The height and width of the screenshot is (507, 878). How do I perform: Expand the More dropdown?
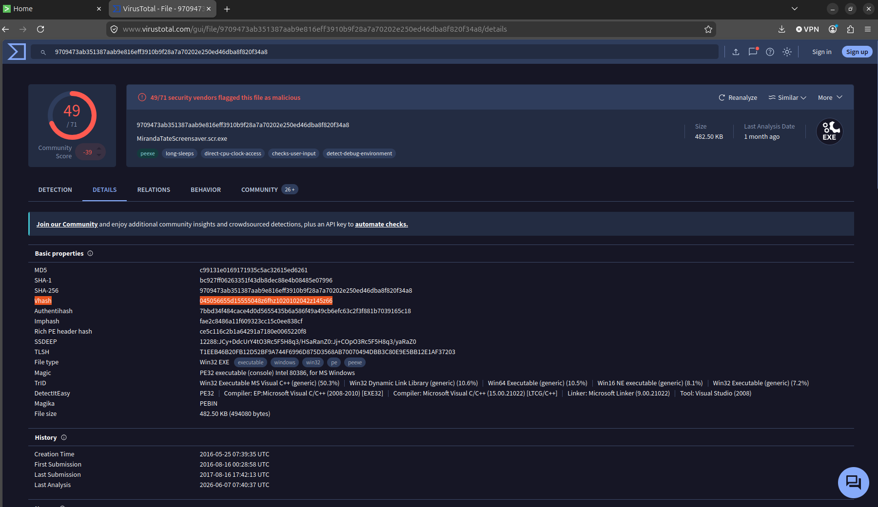point(830,97)
